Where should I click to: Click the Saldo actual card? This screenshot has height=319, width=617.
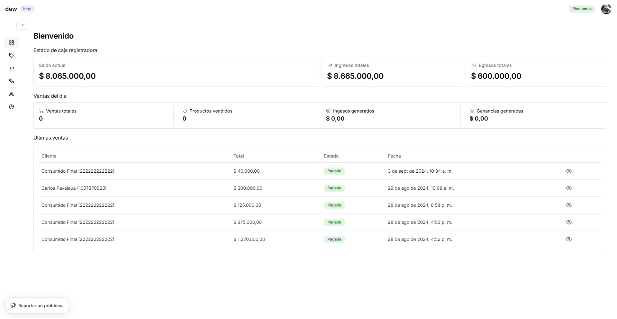pos(176,72)
